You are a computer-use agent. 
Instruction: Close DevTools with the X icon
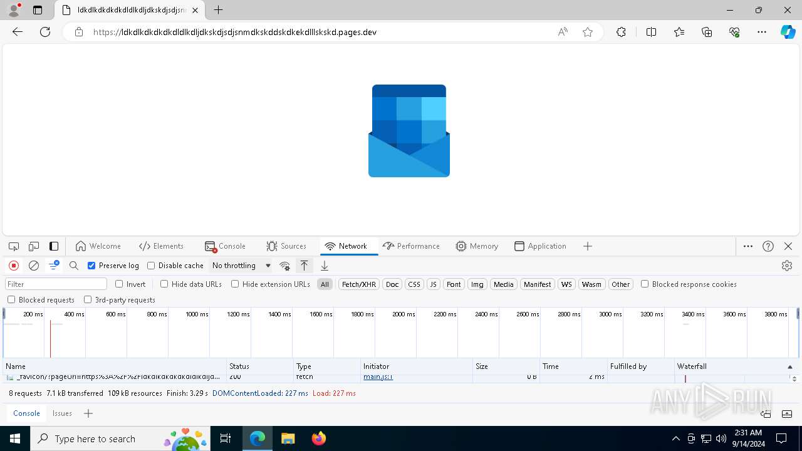[x=788, y=246]
